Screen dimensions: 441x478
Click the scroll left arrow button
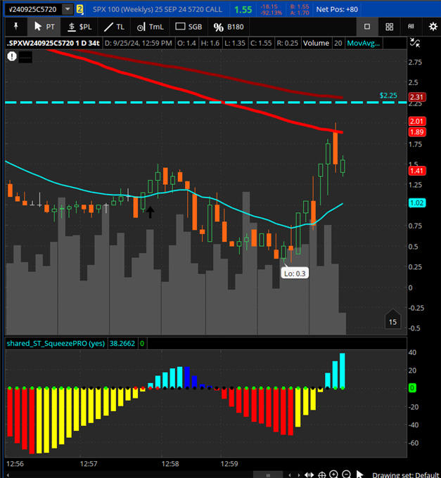pos(290,474)
